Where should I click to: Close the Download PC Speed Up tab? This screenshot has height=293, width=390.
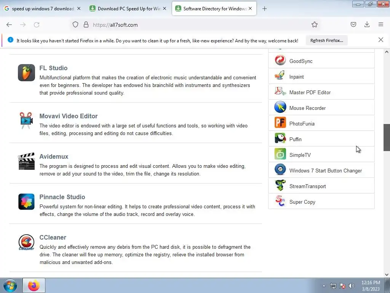(x=165, y=8)
